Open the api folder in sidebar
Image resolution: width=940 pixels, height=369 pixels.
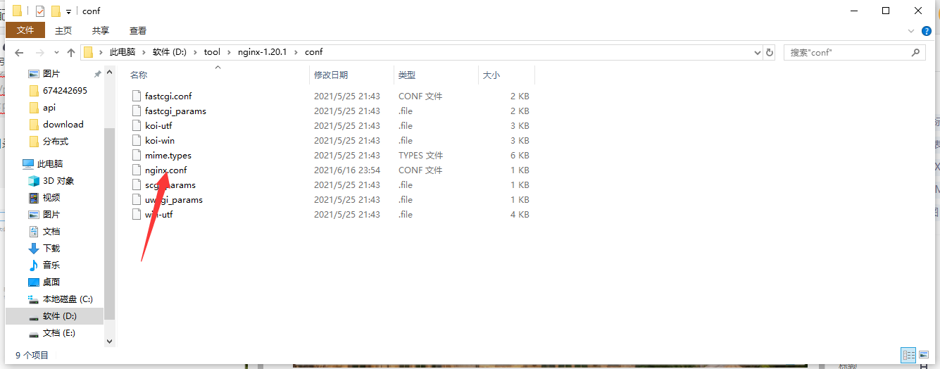pyautogui.click(x=49, y=108)
